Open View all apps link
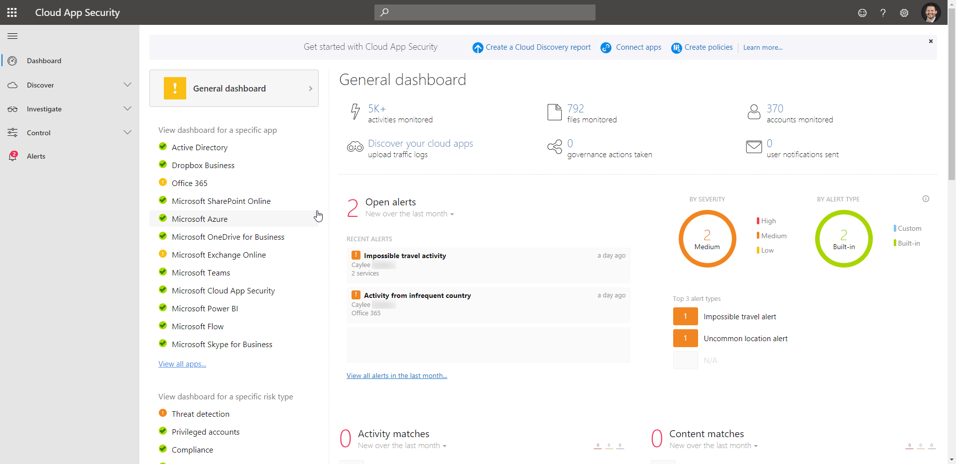 point(182,364)
